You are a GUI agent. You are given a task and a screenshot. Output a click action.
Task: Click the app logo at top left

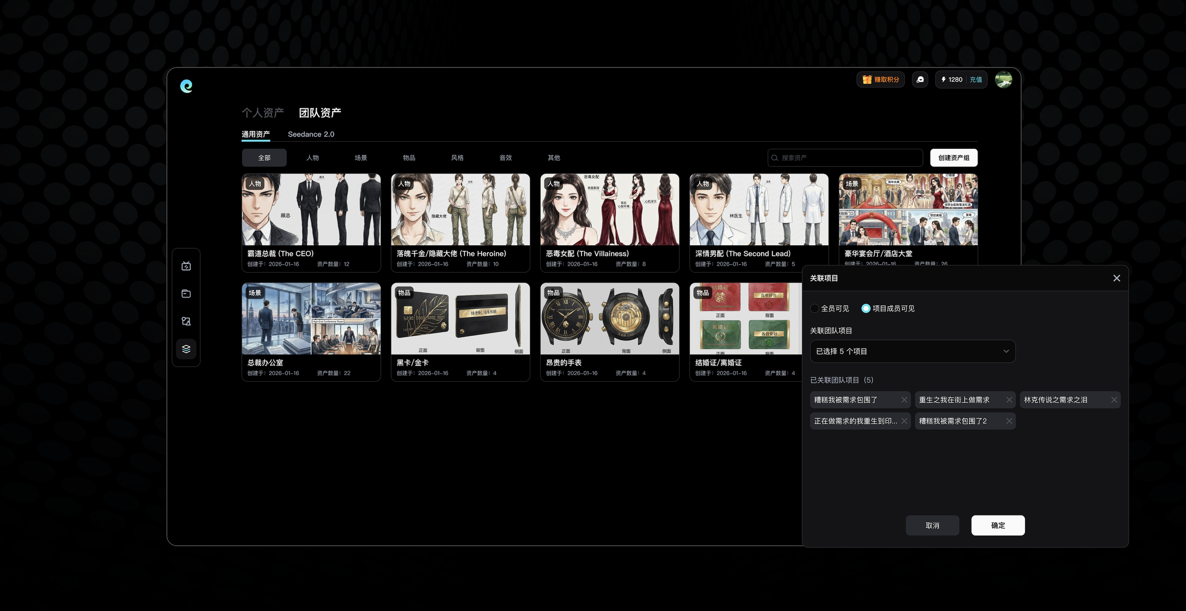coord(186,86)
